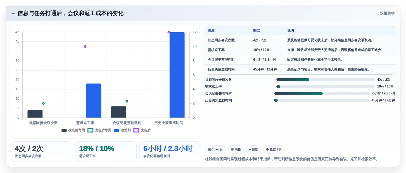Toggle the 改造前每周 legend entry

[73, 130]
